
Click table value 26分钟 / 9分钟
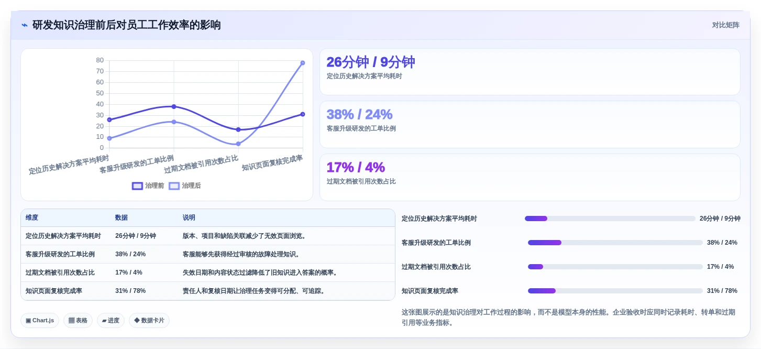(x=136, y=236)
